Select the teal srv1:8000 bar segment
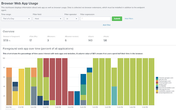 point(114,96)
